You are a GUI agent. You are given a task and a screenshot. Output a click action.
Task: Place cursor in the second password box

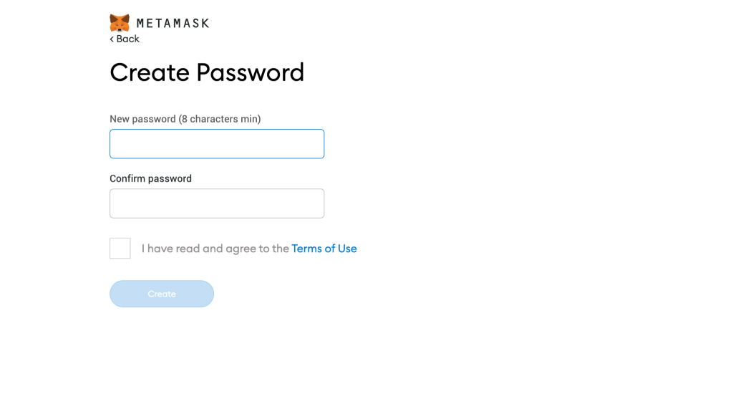pos(217,203)
